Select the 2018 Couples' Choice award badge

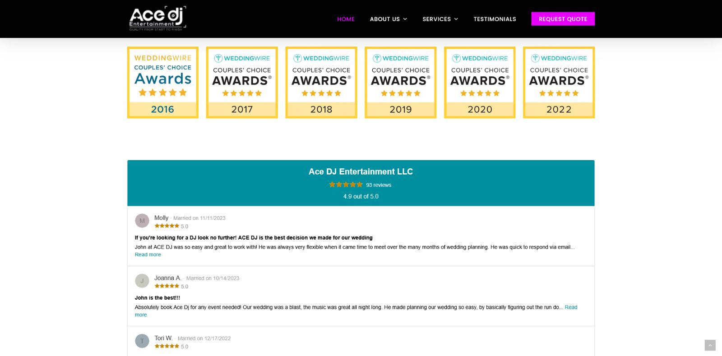[x=321, y=83]
